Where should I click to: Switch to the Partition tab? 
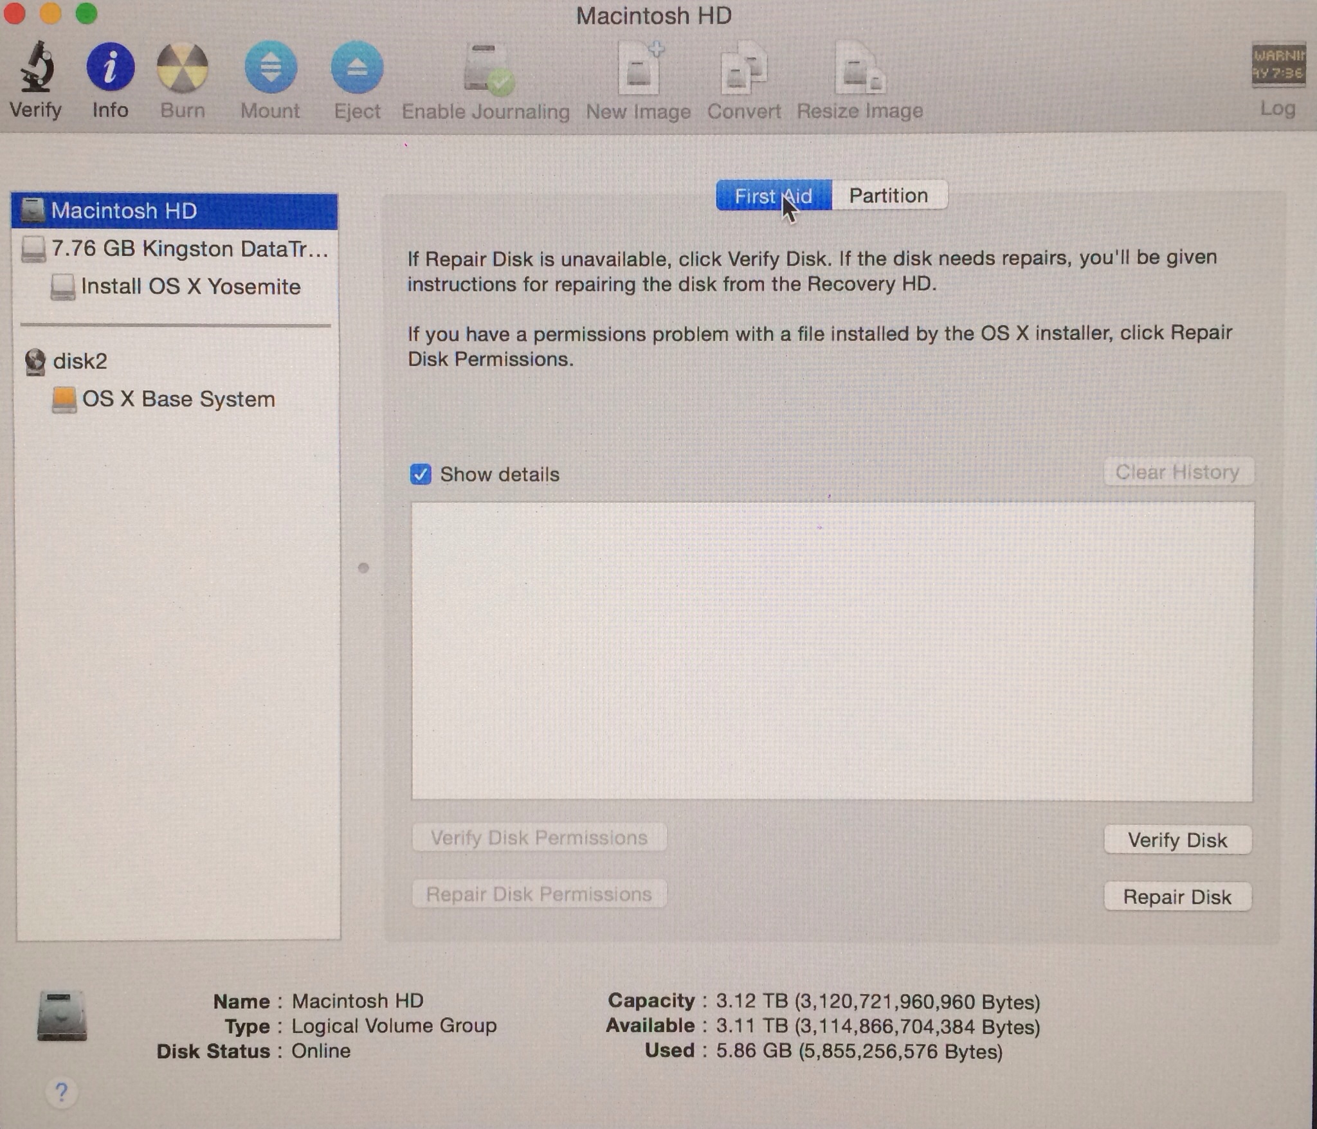click(x=888, y=195)
